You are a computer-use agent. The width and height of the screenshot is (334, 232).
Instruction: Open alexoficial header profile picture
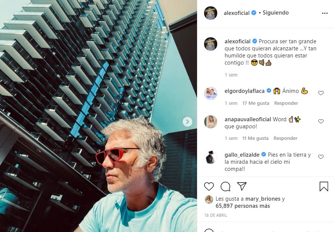click(210, 13)
